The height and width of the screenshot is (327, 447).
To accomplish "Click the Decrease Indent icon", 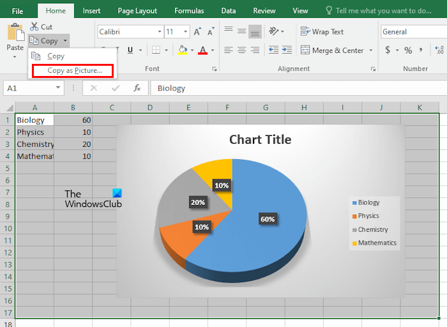I will (x=273, y=50).
